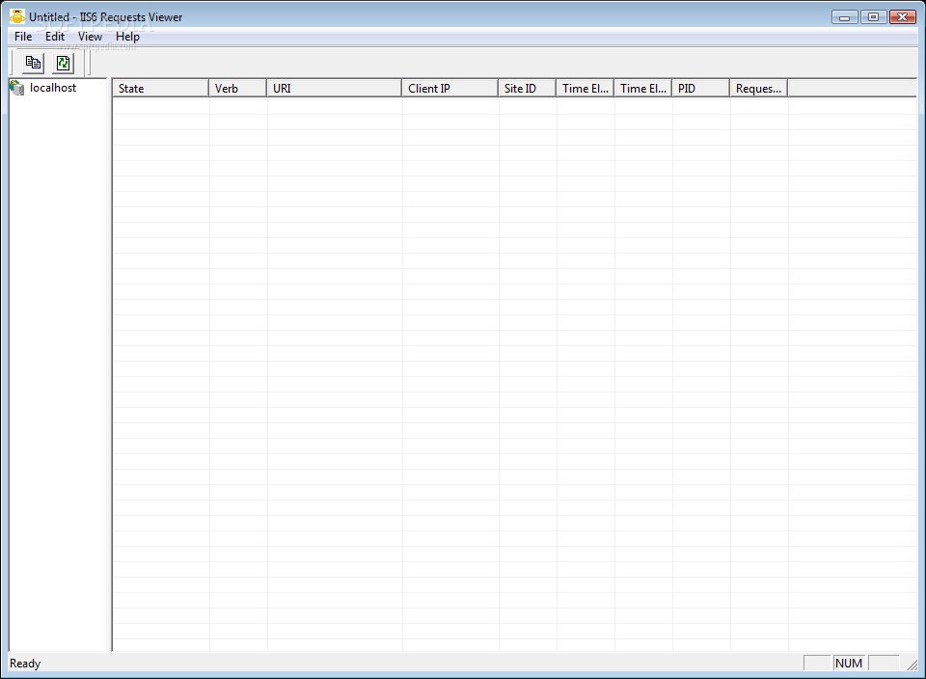
Task: Open the File menu
Action: coord(23,37)
